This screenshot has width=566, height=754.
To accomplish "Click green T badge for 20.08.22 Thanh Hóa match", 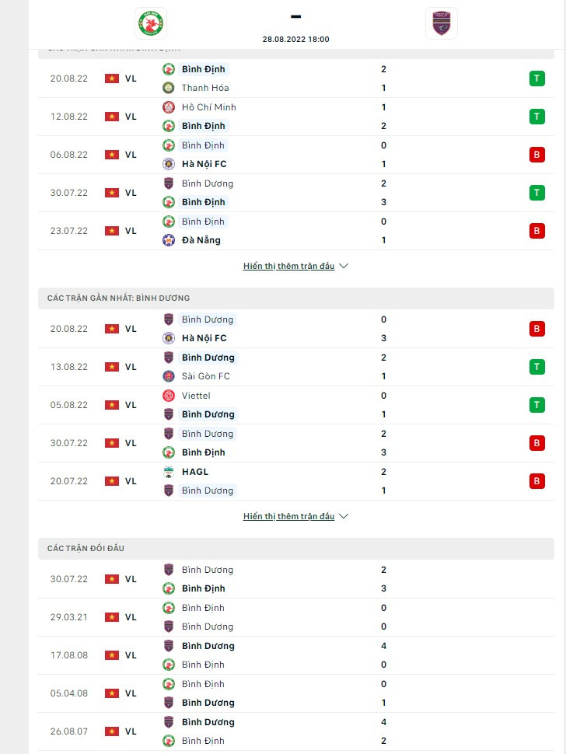I will [x=536, y=79].
